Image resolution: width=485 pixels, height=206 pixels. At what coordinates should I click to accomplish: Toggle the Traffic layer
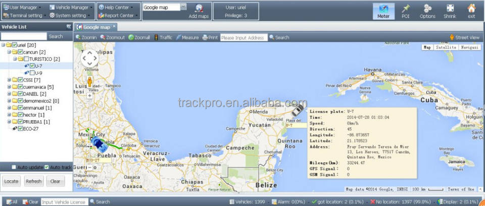163,37
